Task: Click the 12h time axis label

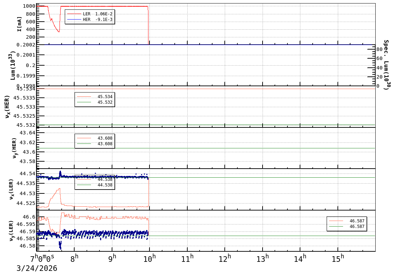Action: click(225, 259)
